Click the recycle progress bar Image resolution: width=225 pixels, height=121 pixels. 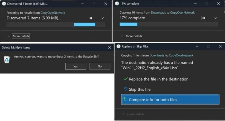(x=56, y=25)
